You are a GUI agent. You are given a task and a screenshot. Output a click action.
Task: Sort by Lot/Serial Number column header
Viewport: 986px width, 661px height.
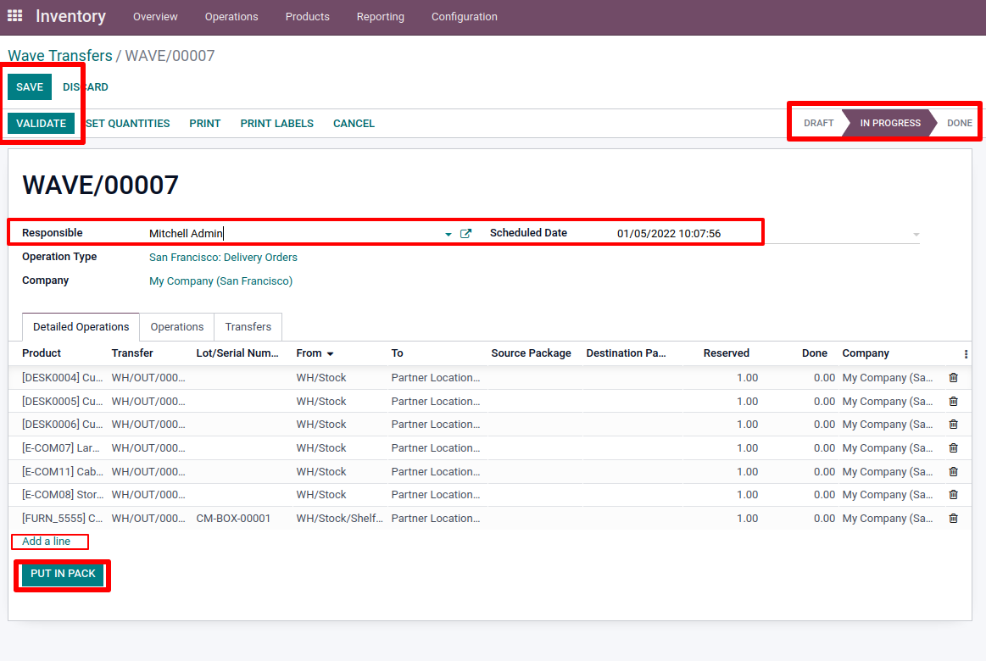click(x=237, y=353)
